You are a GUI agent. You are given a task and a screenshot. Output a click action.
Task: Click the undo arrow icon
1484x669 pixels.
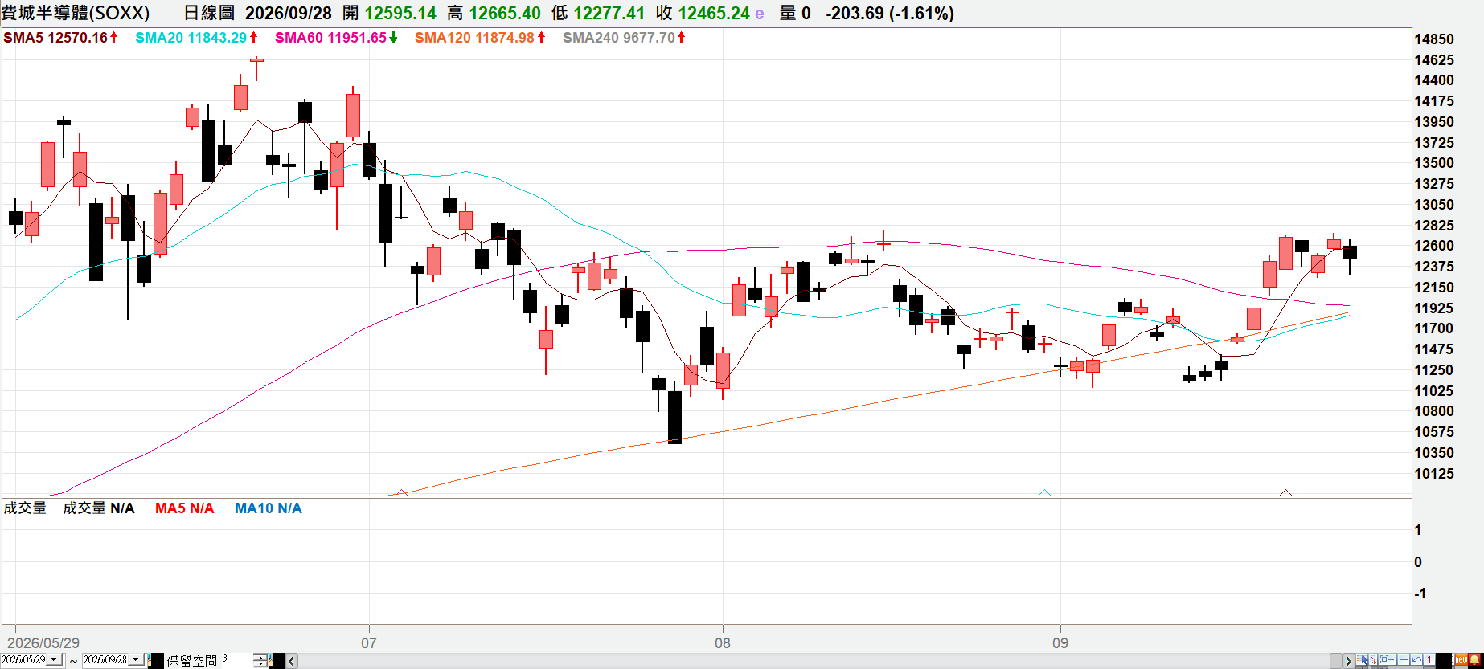coord(1416,659)
